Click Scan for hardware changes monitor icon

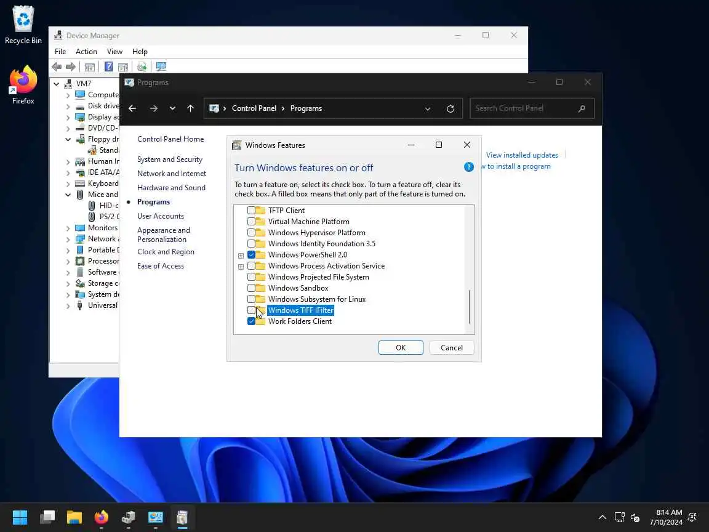point(161,67)
